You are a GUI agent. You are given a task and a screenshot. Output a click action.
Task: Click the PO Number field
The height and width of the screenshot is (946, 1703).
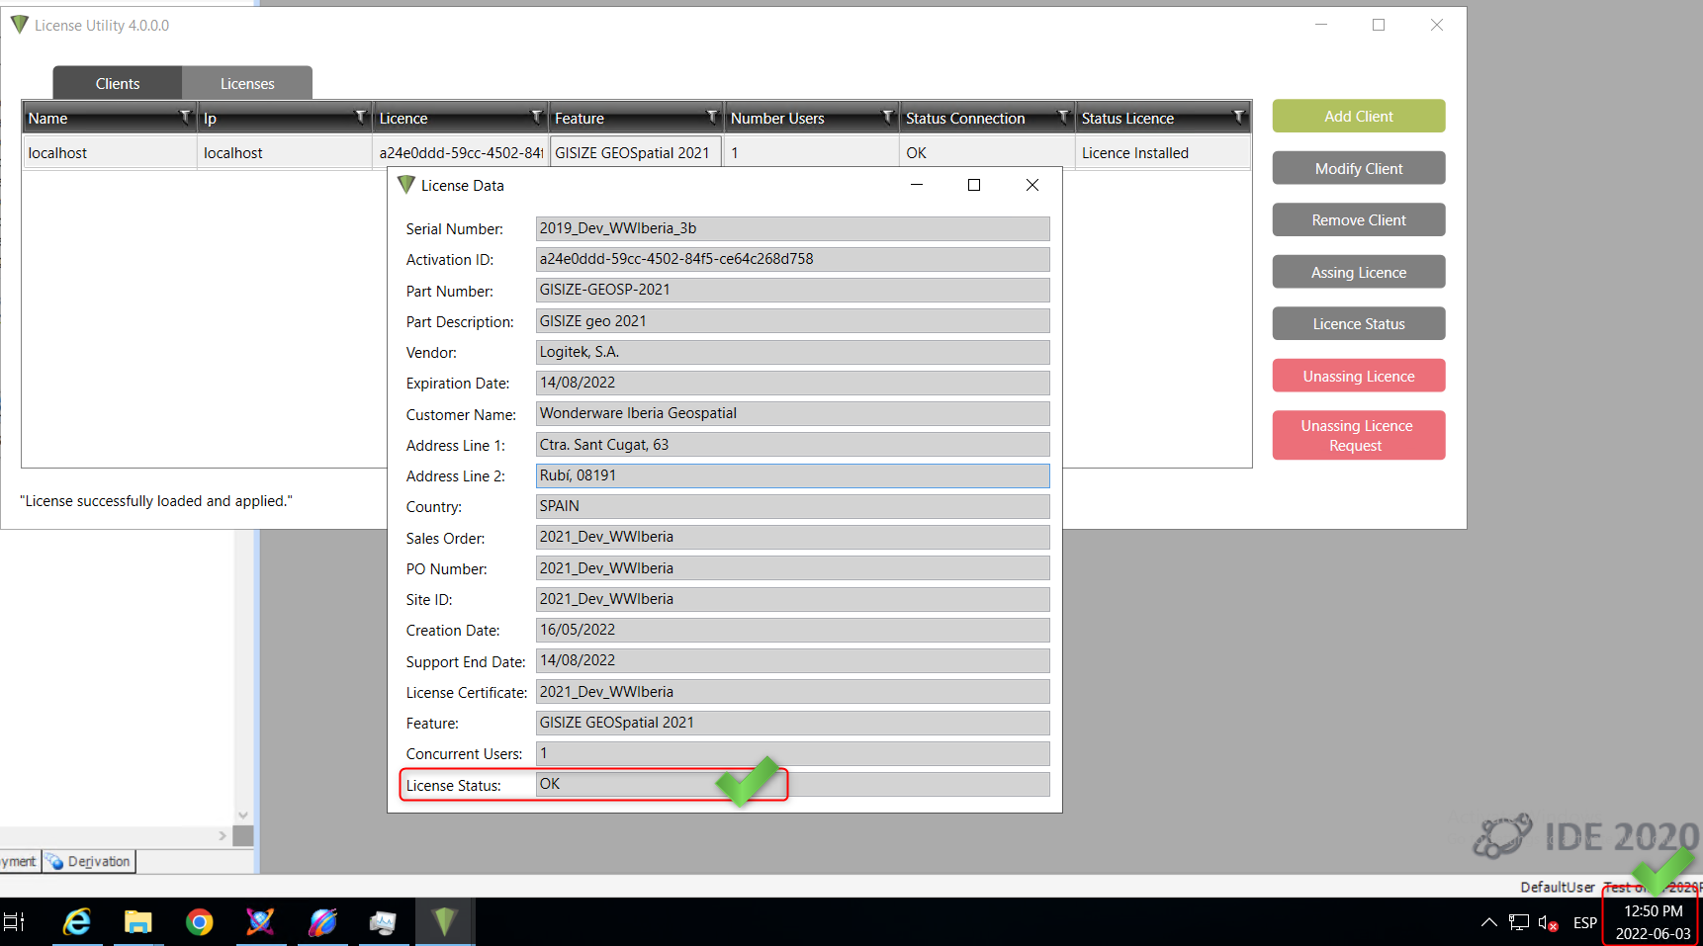pyautogui.click(x=792, y=568)
